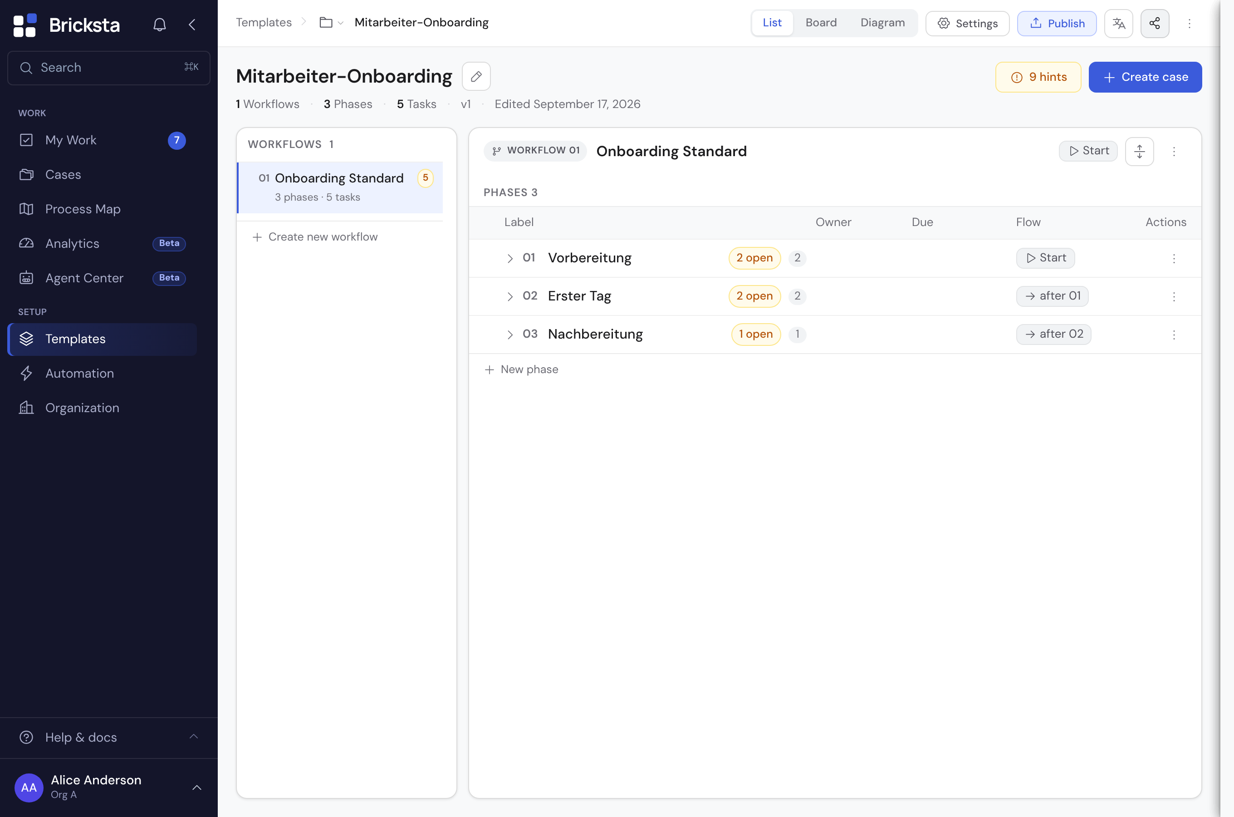Expand Nachbereitung phase
This screenshot has width=1234, height=817.
(510, 335)
